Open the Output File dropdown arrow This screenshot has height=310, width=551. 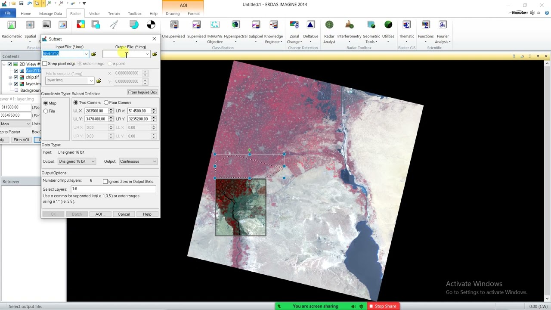point(147,54)
